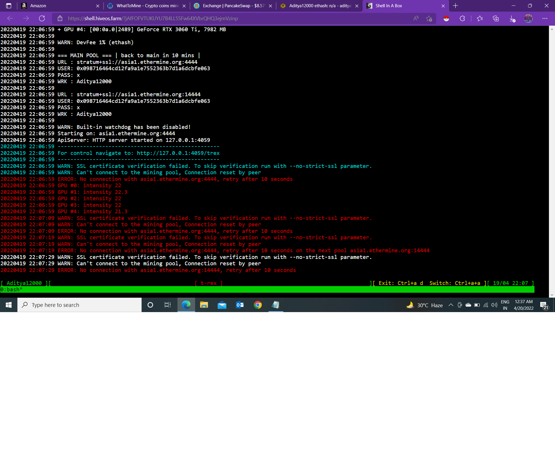This screenshot has height=456, width=555.
Task: Mute audio via the taskbar speaker icon
Action: point(494,305)
